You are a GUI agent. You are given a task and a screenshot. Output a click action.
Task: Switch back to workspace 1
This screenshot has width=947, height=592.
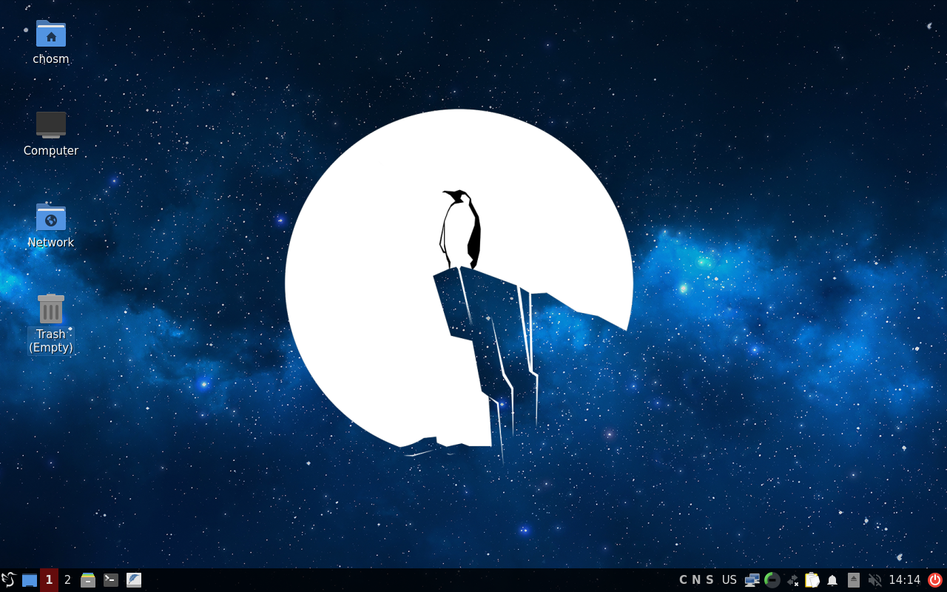(x=49, y=580)
